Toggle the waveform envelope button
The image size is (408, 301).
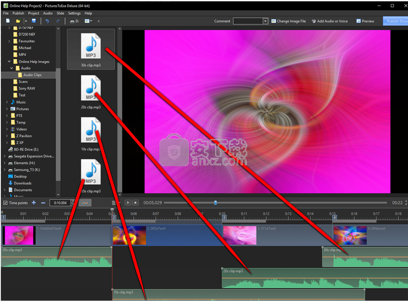pos(85,203)
